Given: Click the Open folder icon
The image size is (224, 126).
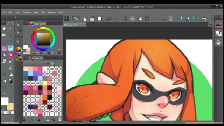Looking at the screenshot, I should [x=92, y=19].
